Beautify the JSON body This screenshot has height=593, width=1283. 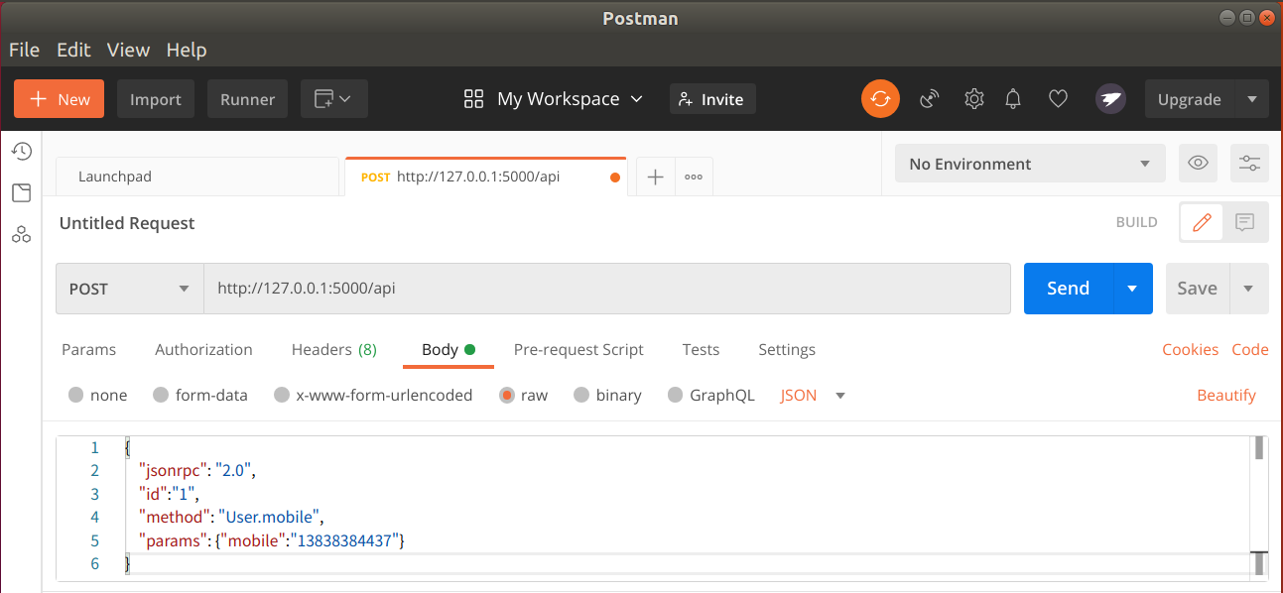tap(1226, 395)
